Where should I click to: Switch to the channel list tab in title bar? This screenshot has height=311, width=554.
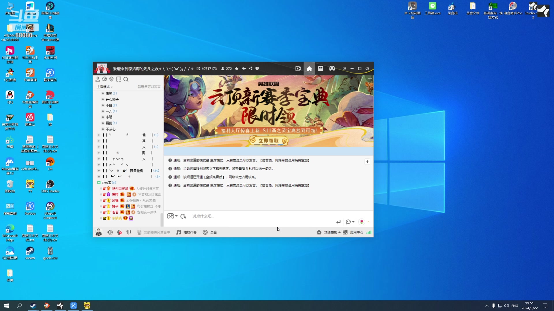(x=321, y=69)
